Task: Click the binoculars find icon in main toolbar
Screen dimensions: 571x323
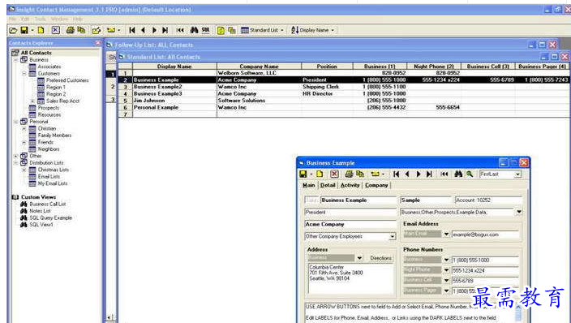Action: pos(194,30)
